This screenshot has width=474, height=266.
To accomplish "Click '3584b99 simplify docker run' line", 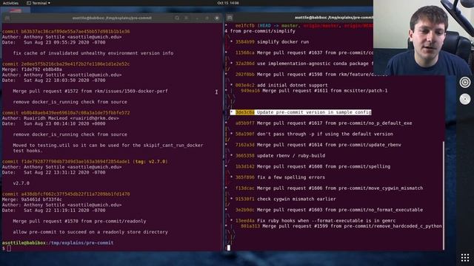I will click(x=272, y=42).
